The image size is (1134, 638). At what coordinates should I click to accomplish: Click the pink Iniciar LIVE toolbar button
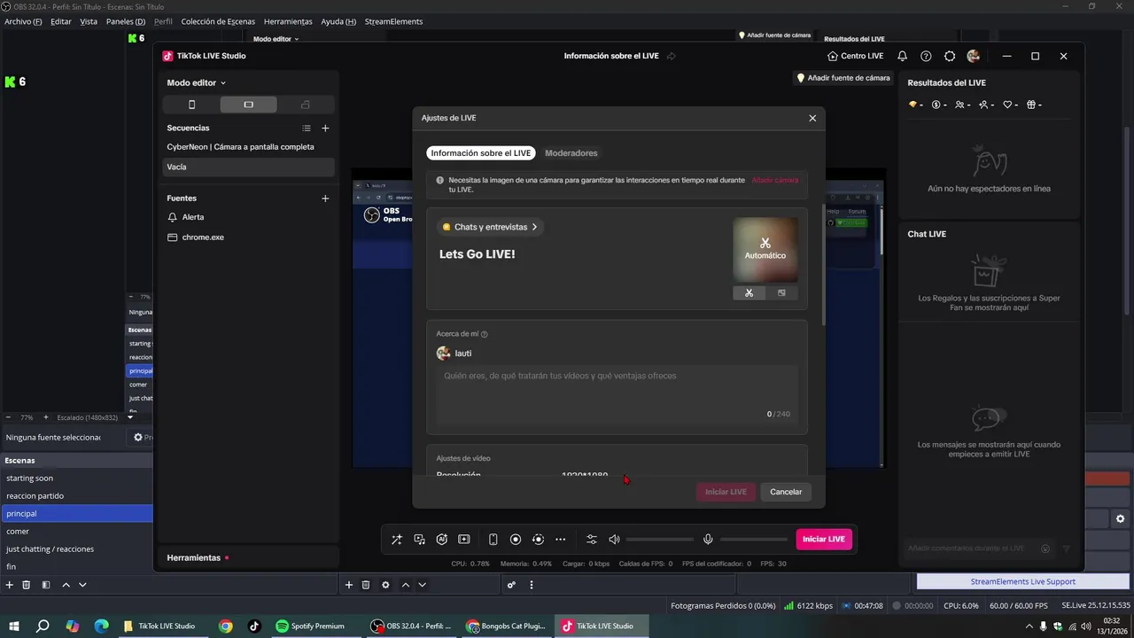824,539
